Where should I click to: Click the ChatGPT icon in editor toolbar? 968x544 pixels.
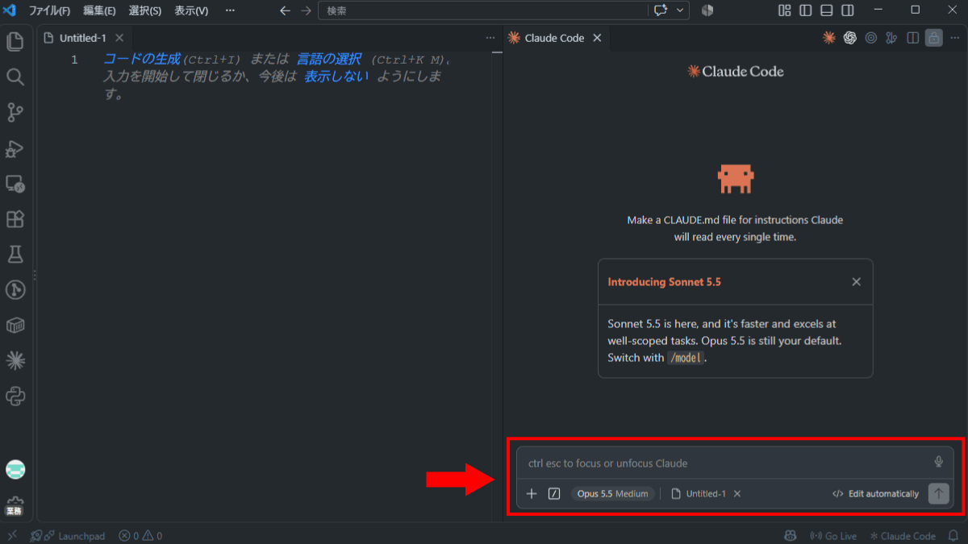(849, 38)
